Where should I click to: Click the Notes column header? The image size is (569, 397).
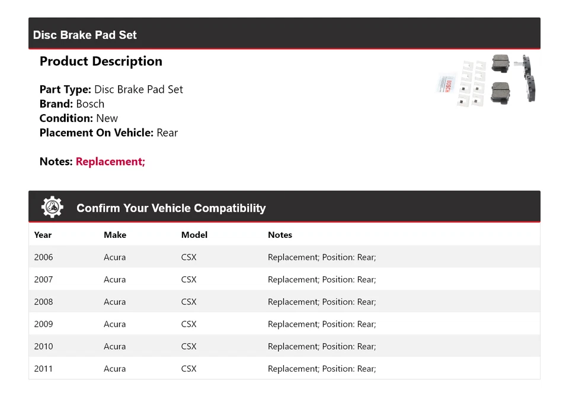(x=280, y=235)
